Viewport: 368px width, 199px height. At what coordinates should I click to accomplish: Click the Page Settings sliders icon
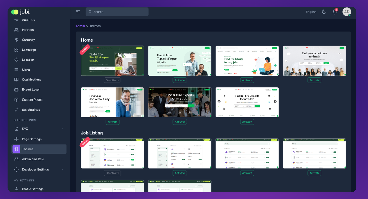click(x=16, y=139)
